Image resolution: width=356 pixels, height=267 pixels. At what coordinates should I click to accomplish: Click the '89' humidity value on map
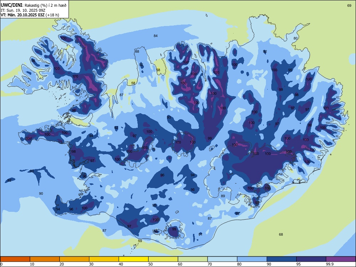223,196
